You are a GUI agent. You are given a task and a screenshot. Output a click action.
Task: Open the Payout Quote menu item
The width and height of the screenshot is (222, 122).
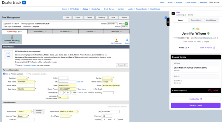141,9
